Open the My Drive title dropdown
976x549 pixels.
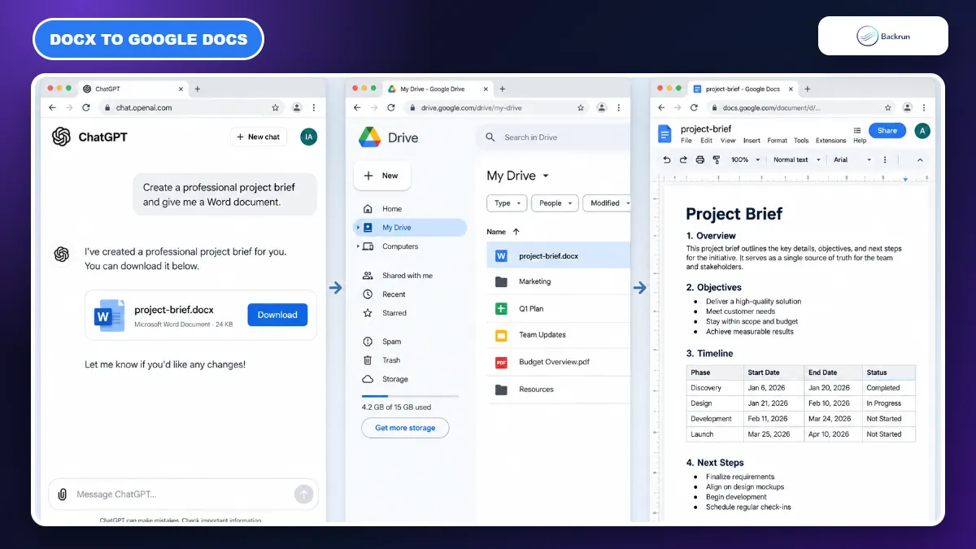click(546, 176)
